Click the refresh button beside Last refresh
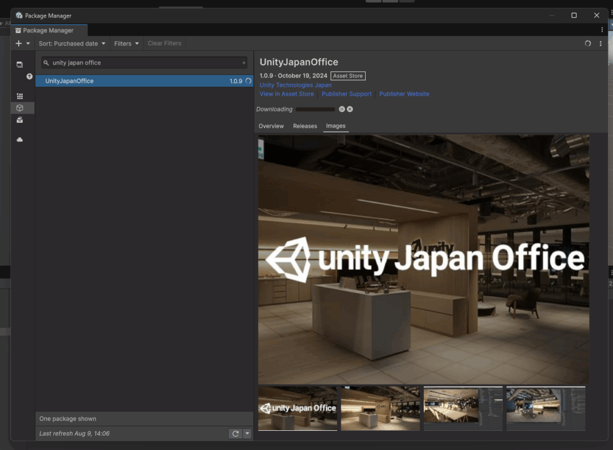This screenshot has width=613, height=450. point(235,434)
